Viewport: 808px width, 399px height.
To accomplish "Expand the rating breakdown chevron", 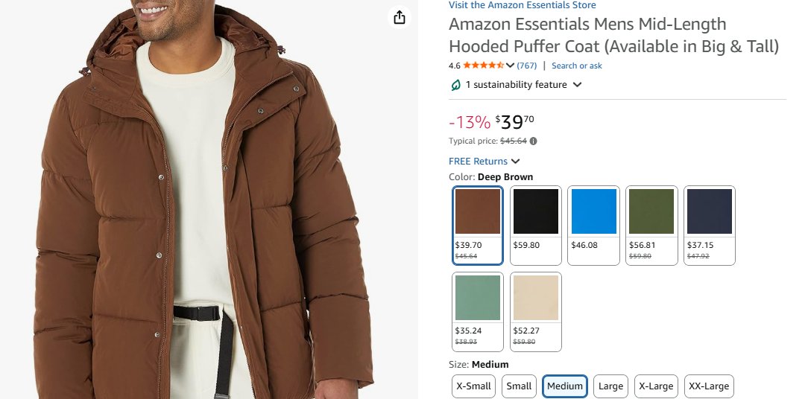I will pos(511,66).
